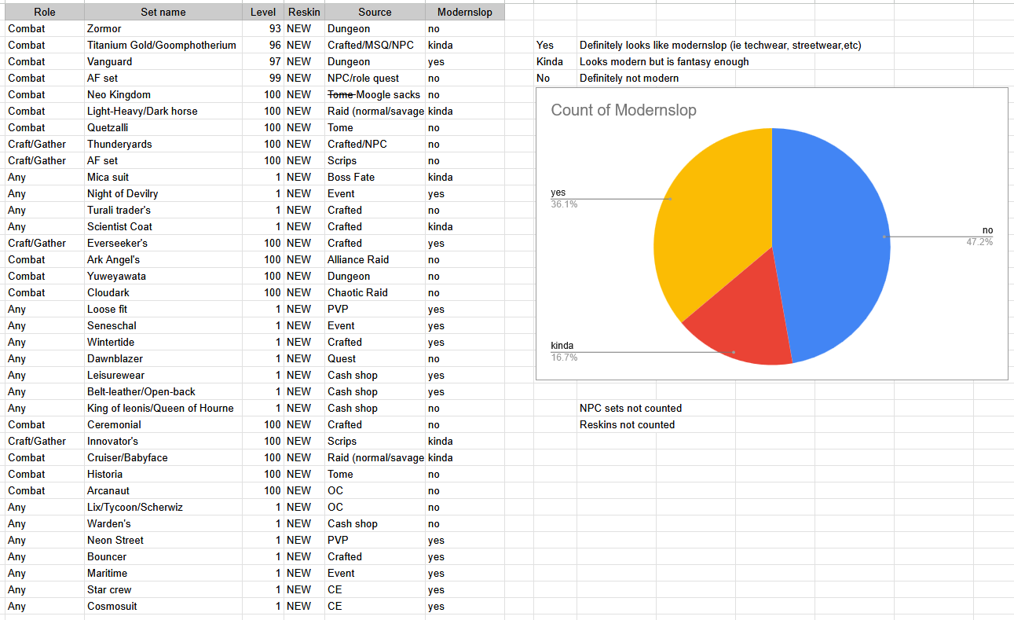The height and width of the screenshot is (620, 1014).
Task: Select the Cosmosuit cell
Action: pyautogui.click(x=163, y=606)
